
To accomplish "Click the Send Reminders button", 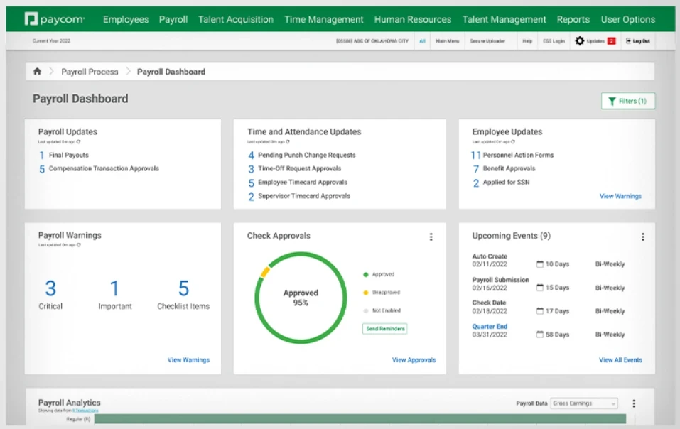I will click(x=384, y=329).
